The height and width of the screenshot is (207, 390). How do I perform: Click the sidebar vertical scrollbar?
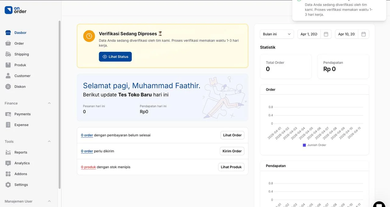(59, 105)
